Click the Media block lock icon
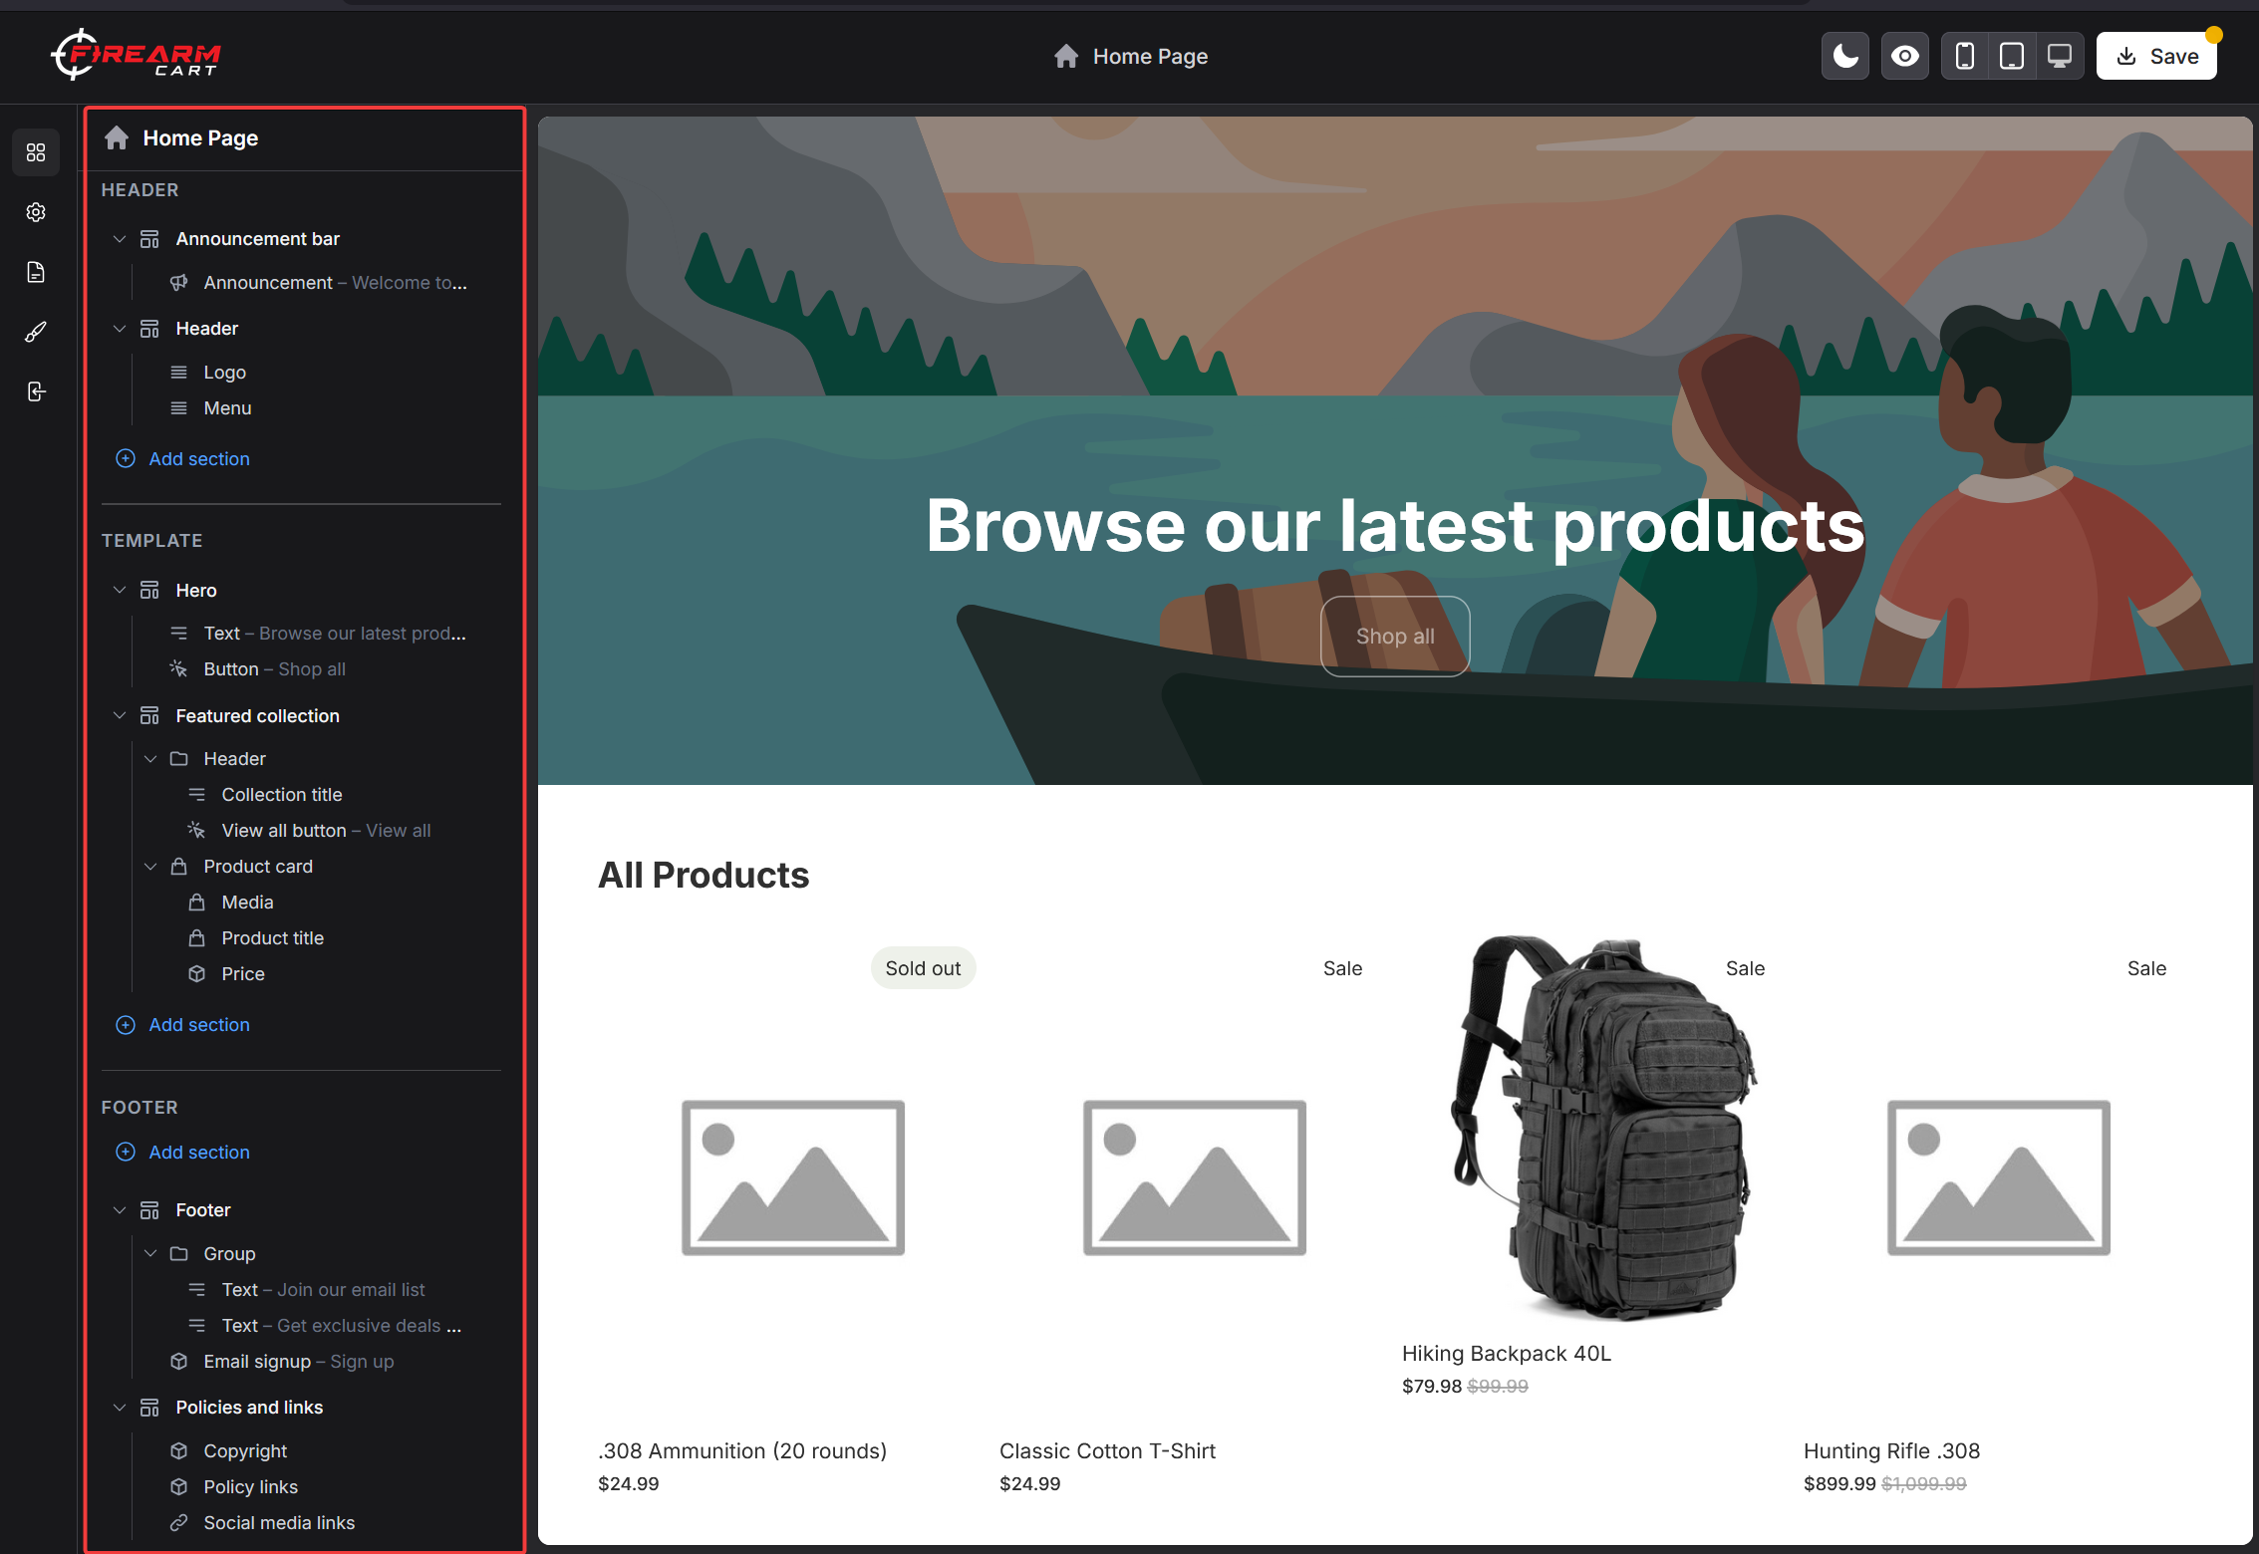The image size is (2259, 1554). tap(197, 903)
